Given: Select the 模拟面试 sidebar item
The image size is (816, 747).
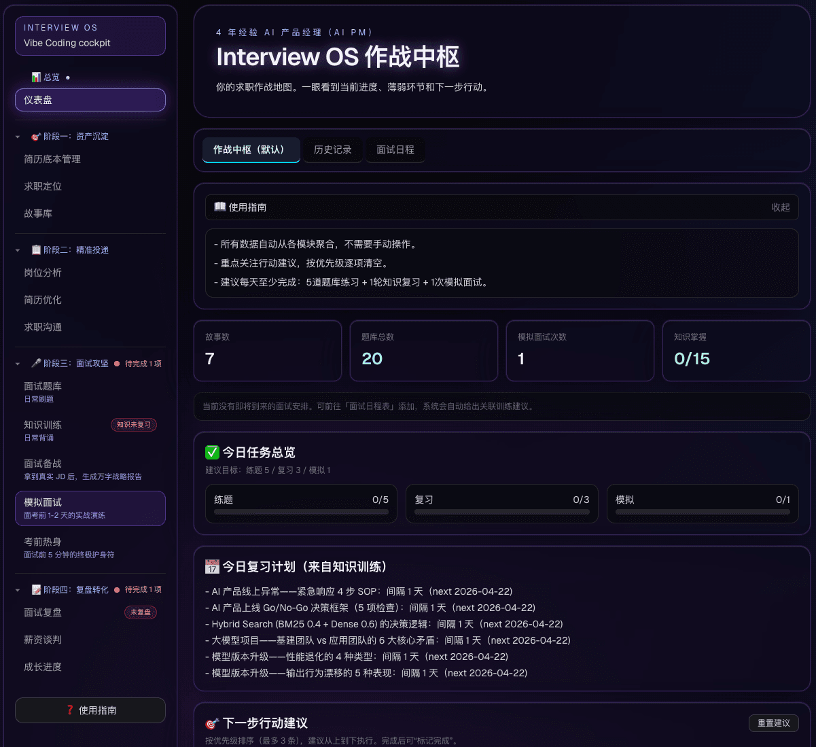Looking at the screenshot, I should tap(90, 508).
